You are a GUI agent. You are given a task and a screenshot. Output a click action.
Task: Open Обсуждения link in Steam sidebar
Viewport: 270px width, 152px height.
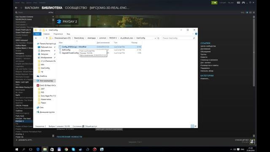[205, 52]
